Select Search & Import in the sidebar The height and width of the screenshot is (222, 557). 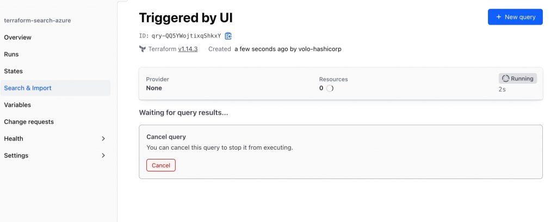[28, 88]
